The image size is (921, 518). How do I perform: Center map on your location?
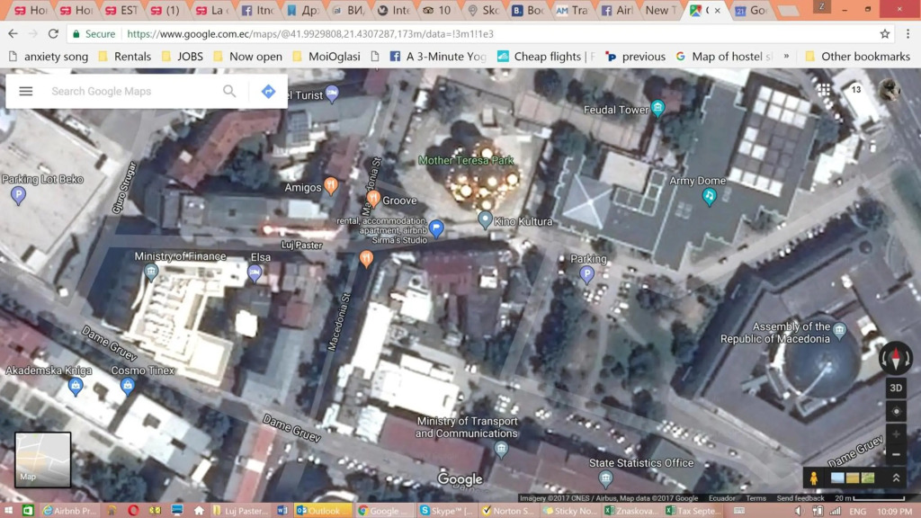coord(896,412)
